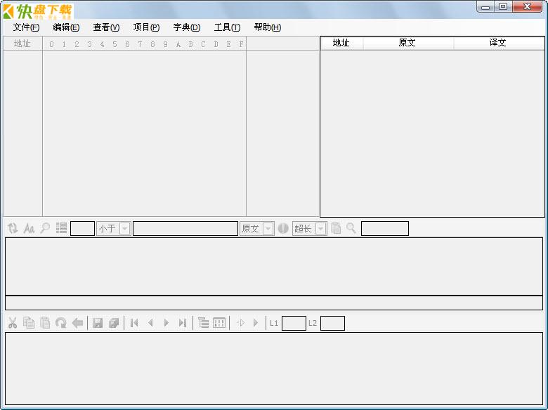Open the 帮助(H) menu
Viewport: 548px width, 410px height.
(x=268, y=27)
